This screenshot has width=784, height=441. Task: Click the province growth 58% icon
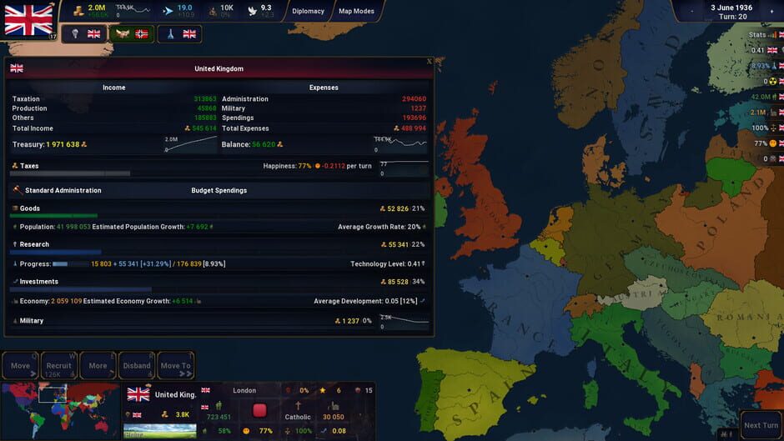(x=204, y=430)
